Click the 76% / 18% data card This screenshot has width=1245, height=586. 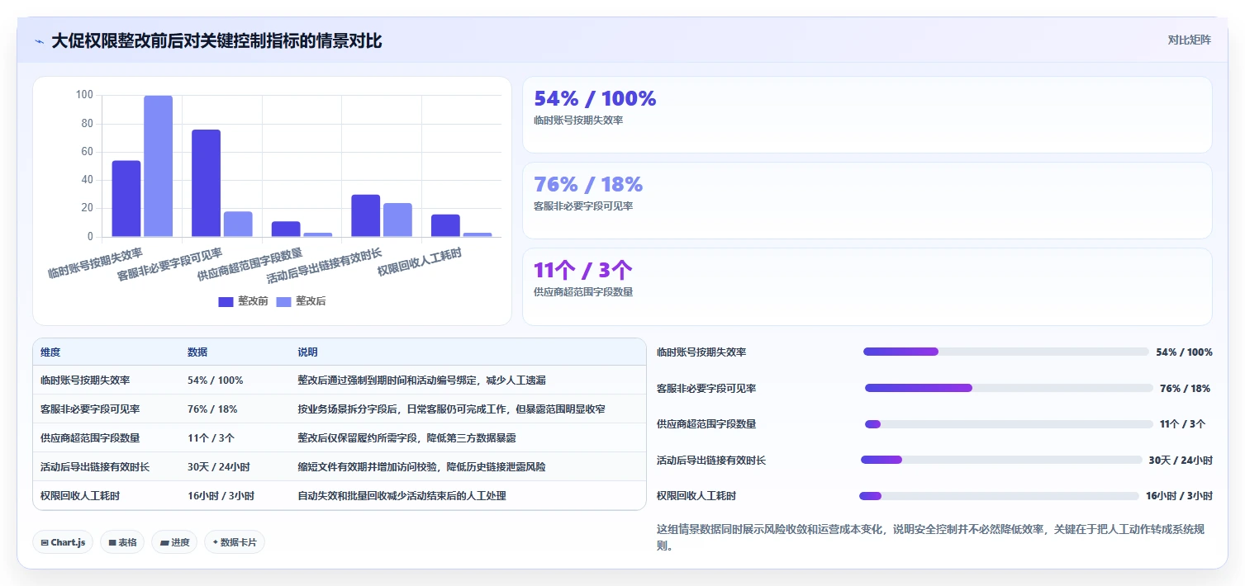point(867,201)
